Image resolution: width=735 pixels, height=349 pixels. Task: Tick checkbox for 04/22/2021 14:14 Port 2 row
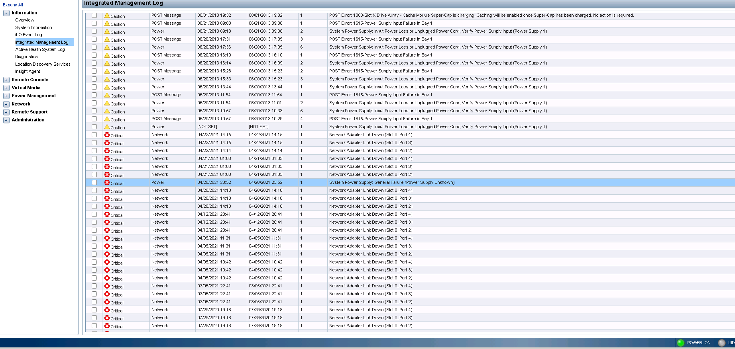pyautogui.click(x=94, y=150)
